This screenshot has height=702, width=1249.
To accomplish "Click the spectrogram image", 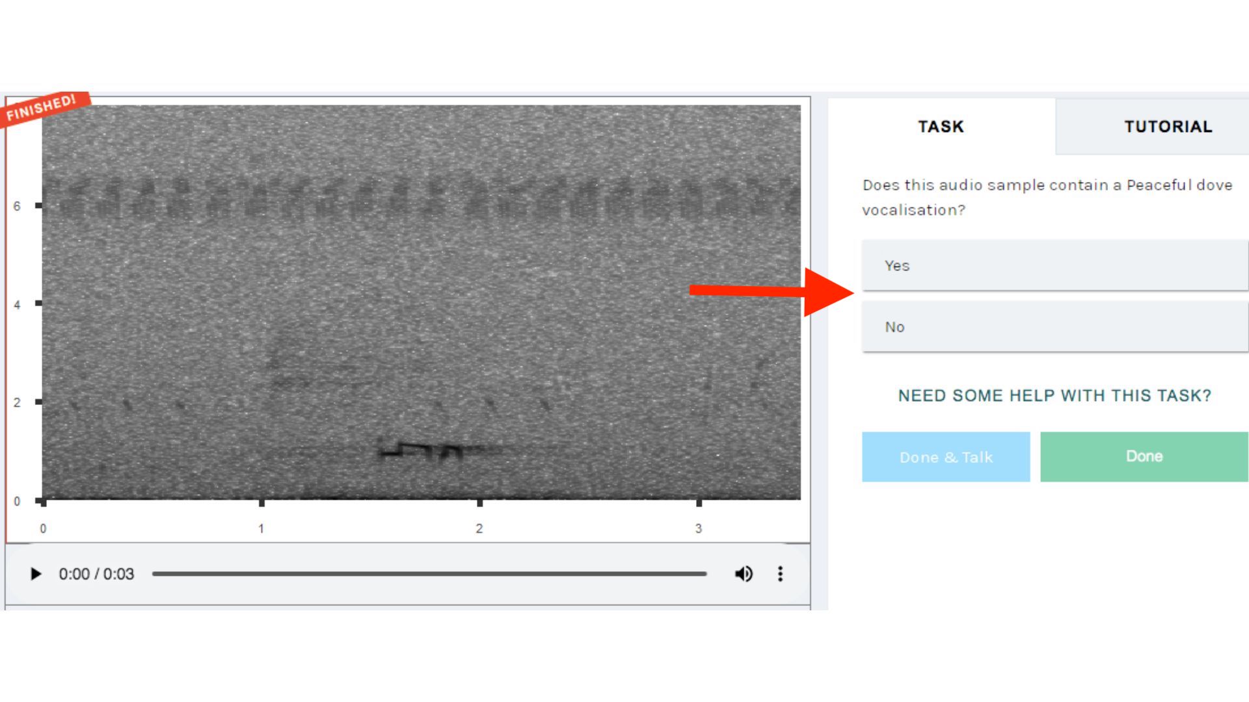I will 422,302.
